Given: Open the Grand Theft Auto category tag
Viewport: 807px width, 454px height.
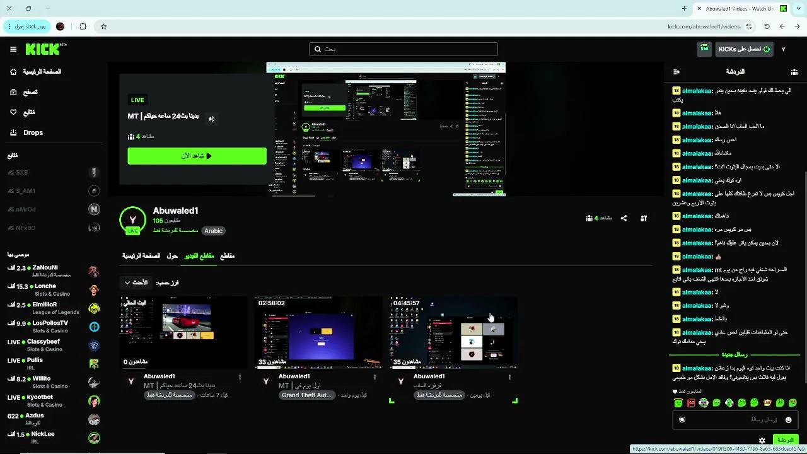Looking at the screenshot, I should (306, 395).
